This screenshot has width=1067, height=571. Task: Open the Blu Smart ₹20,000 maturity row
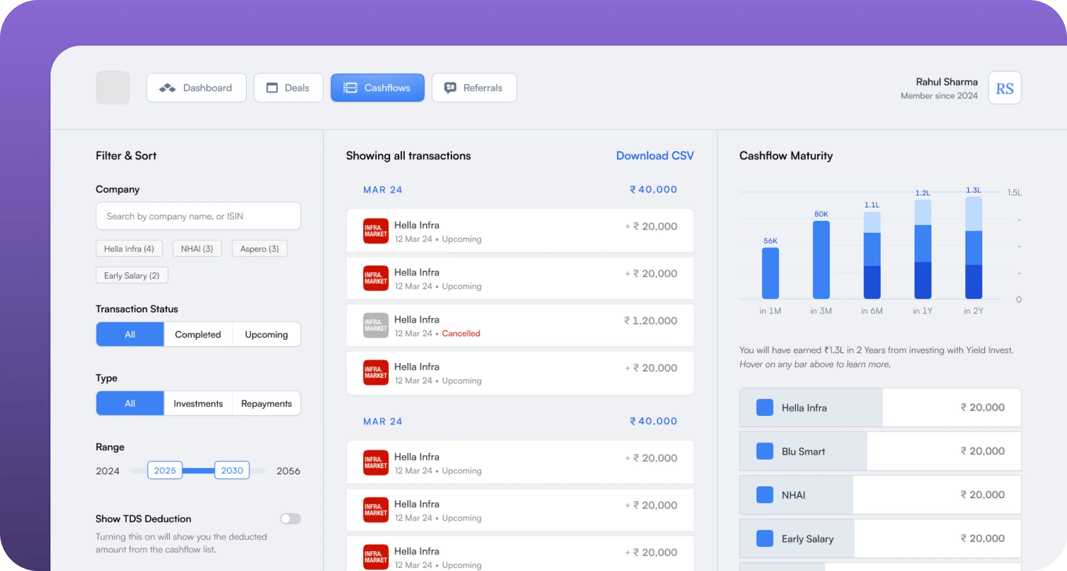coord(880,451)
